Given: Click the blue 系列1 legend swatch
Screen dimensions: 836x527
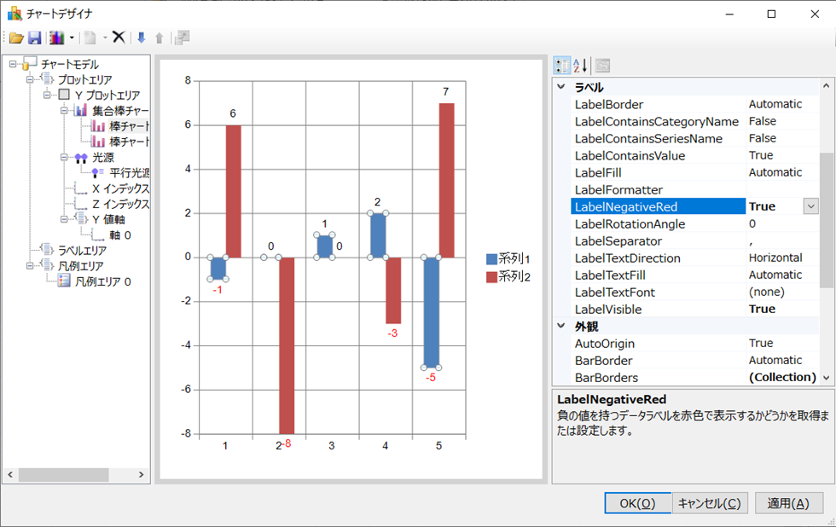Looking at the screenshot, I should pyautogui.click(x=491, y=259).
